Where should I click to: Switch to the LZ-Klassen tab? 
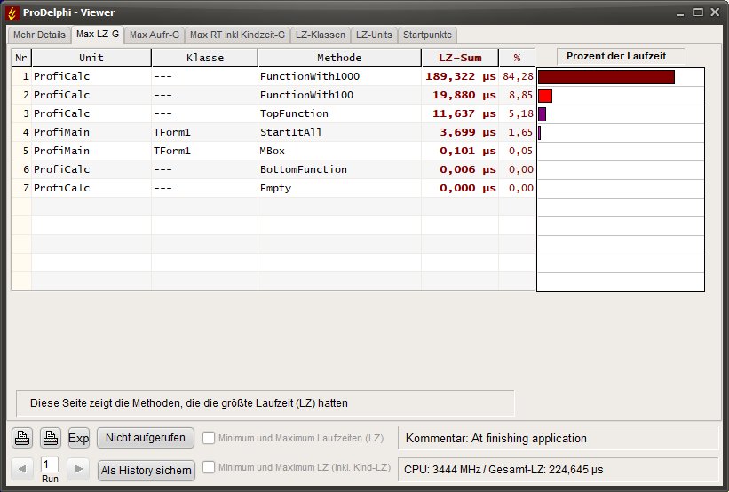321,35
